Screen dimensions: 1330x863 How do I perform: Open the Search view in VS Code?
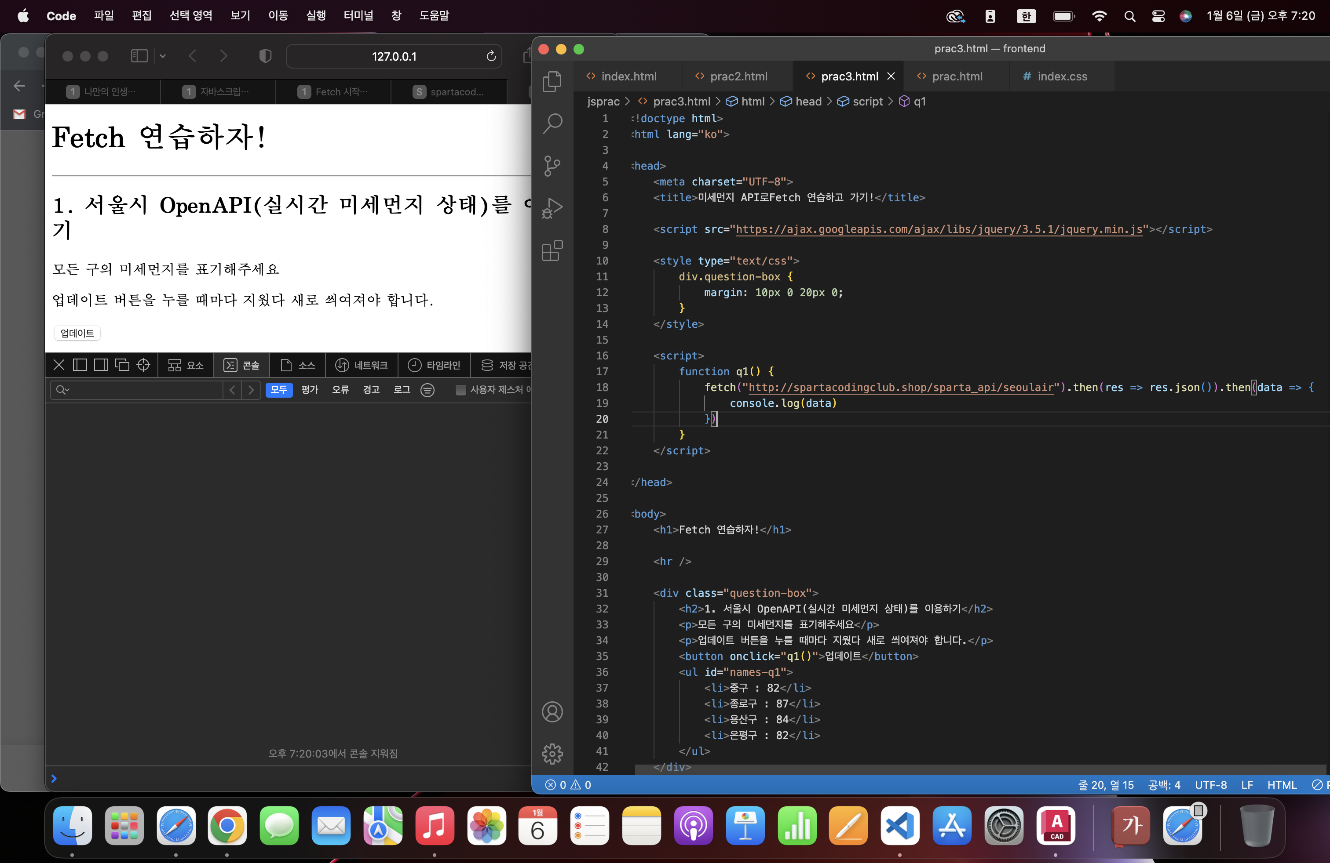point(552,123)
